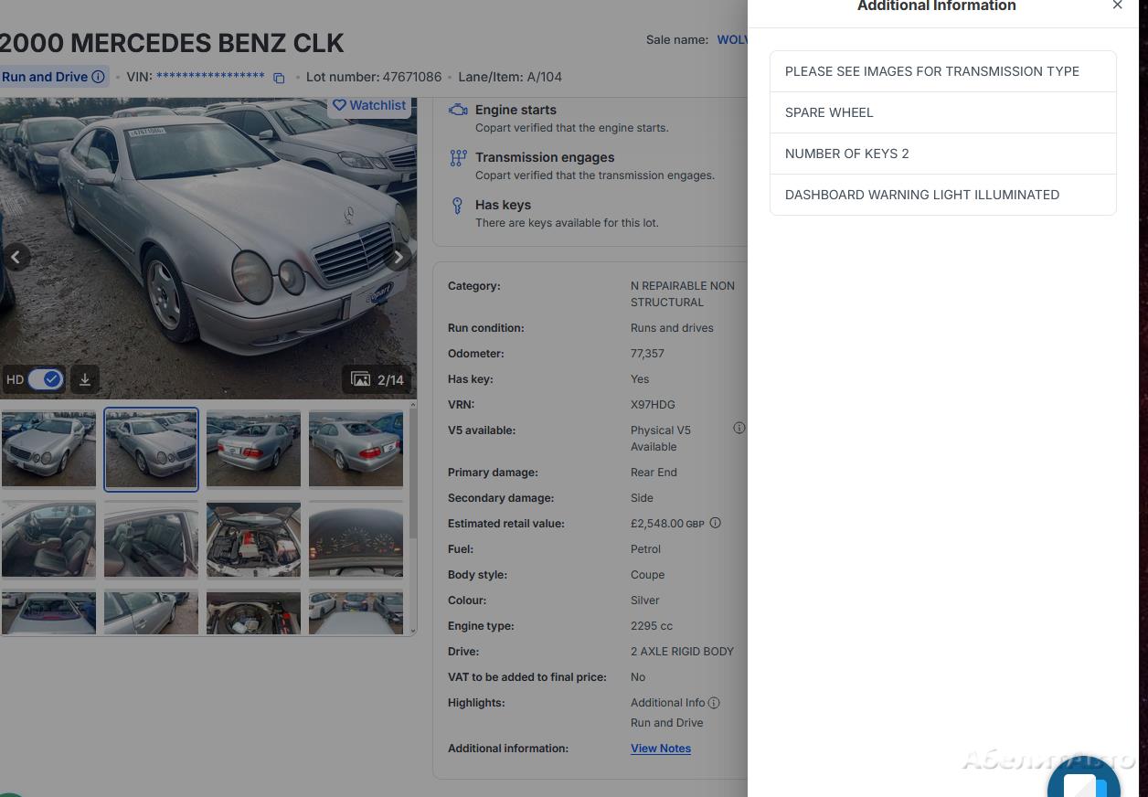Image resolution: width=1148 pixels, height=797 pixels.
Task: Go to the previous vehicle photo
Action: pos(16,258)
